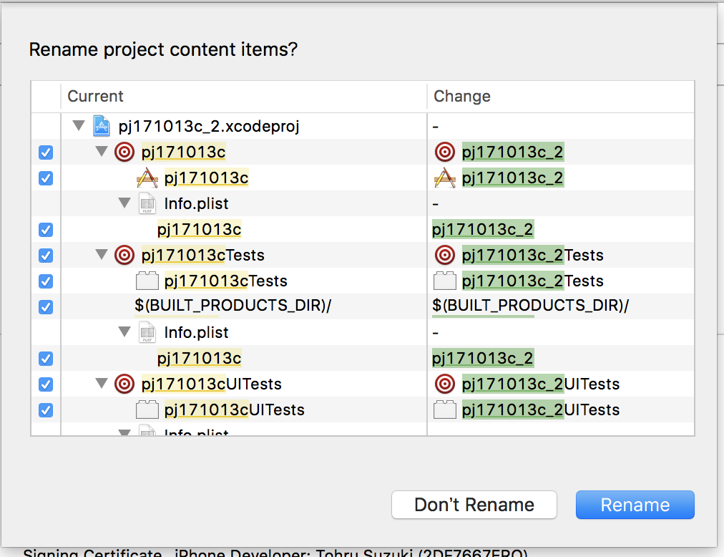Uncheck pj171013cTests bundle checkbox
724x557 pixels.
click(46, 281)
